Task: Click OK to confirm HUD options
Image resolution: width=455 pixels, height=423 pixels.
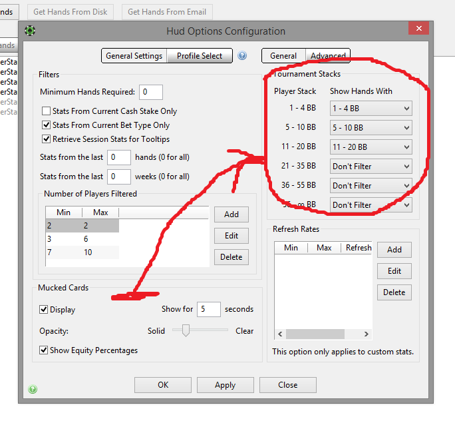Action: [163, 385]
